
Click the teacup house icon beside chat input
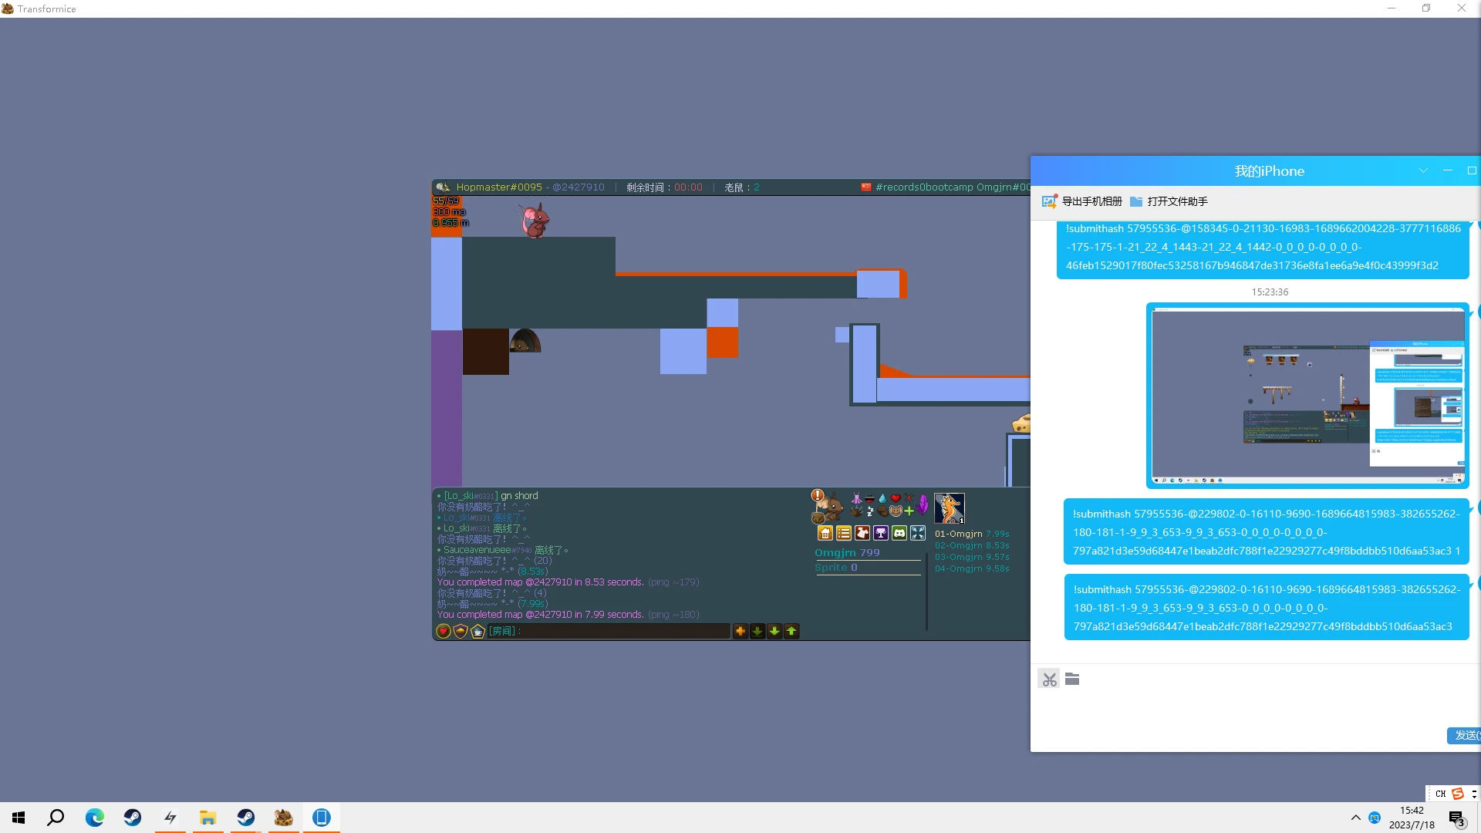click(477, 631)
